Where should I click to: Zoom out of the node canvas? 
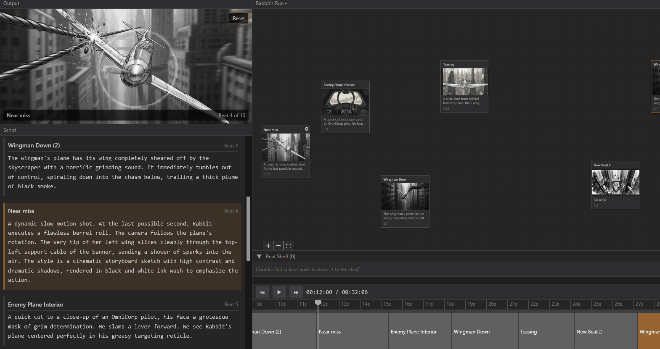click(278, 246)
